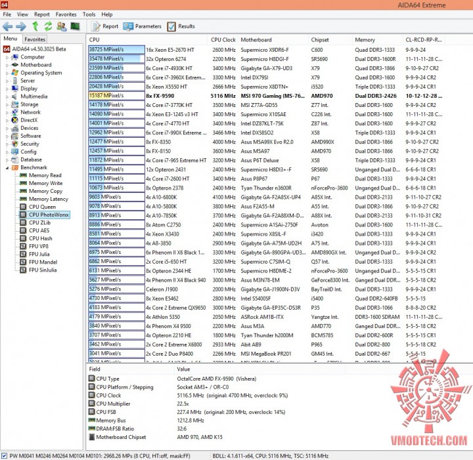Click the Storage tree icon
The height and width of the screenshot is (460, 473).
pos(14,104)
